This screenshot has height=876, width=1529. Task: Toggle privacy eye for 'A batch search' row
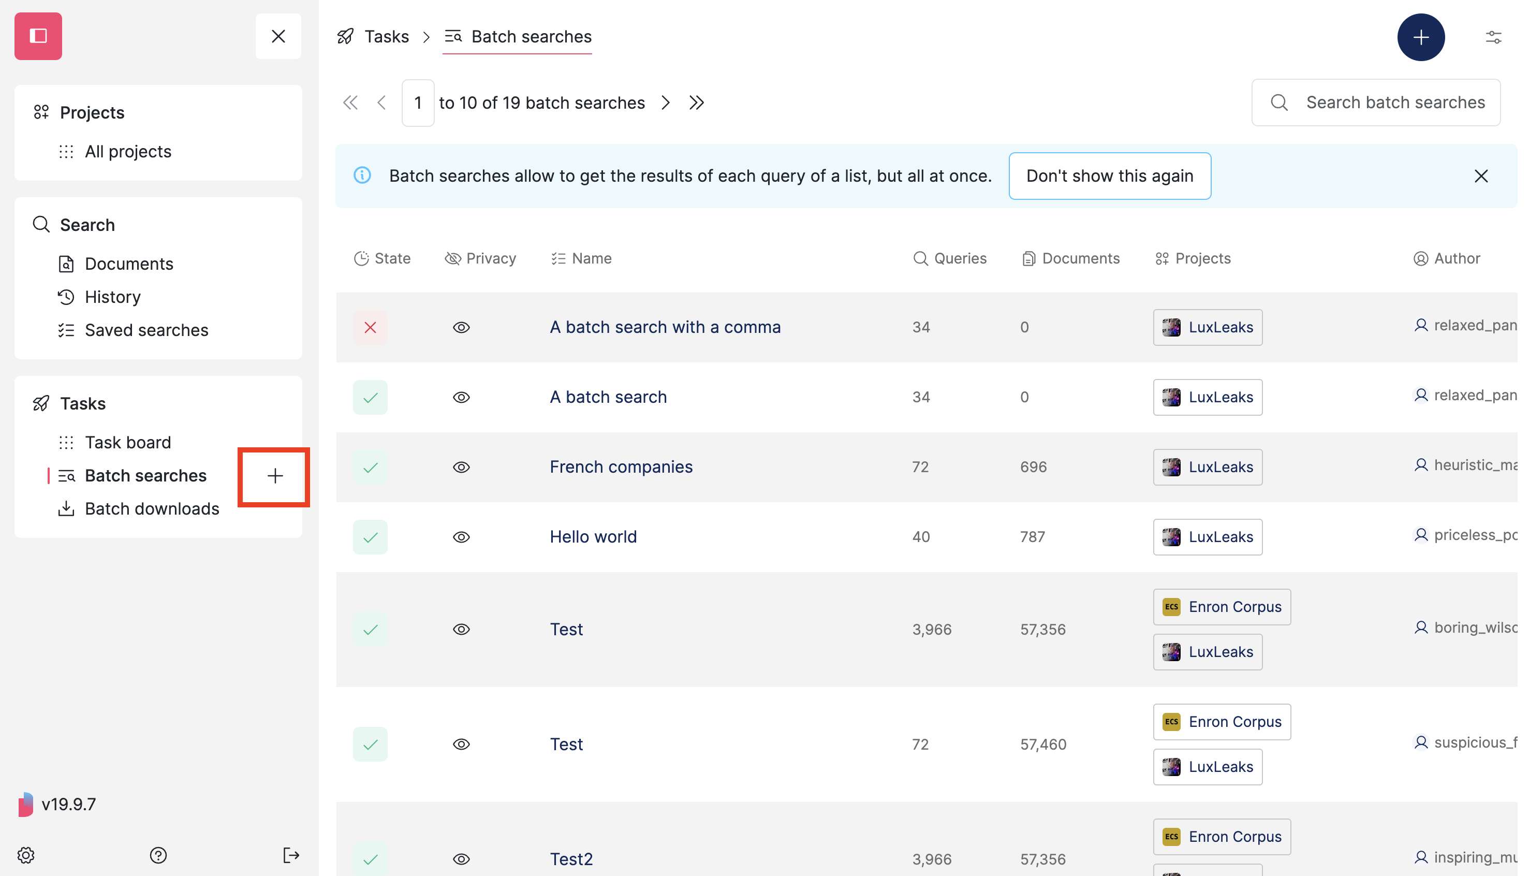click(461, 397)
